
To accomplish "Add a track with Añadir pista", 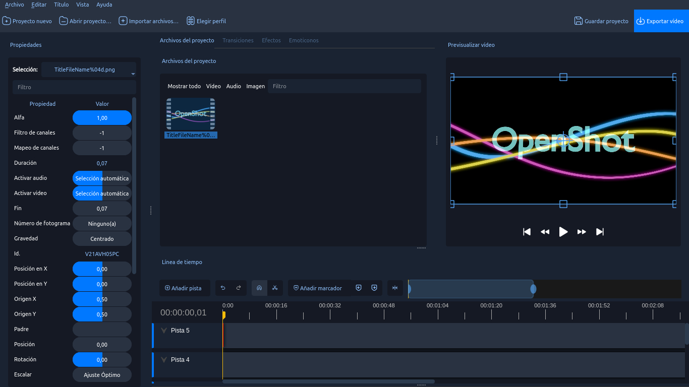I will tap(185, 288).
